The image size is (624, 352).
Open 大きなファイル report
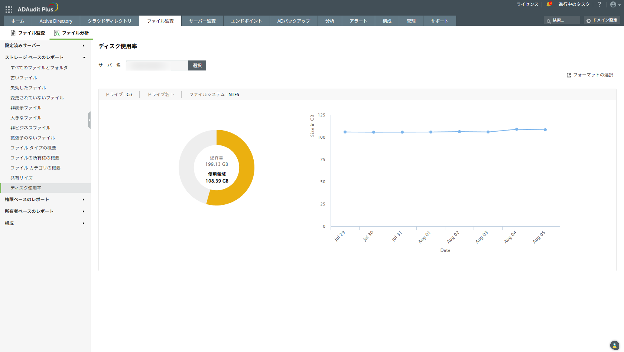(26, 118)
